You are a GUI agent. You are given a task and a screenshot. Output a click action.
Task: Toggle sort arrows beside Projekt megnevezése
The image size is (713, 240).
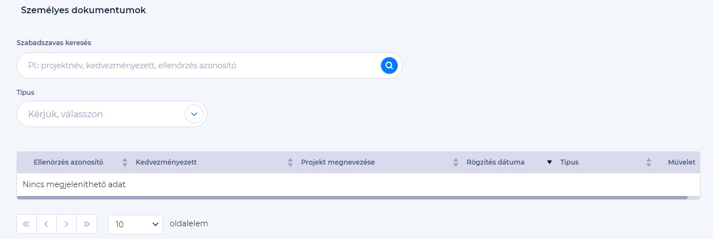[x=455, y=162]
